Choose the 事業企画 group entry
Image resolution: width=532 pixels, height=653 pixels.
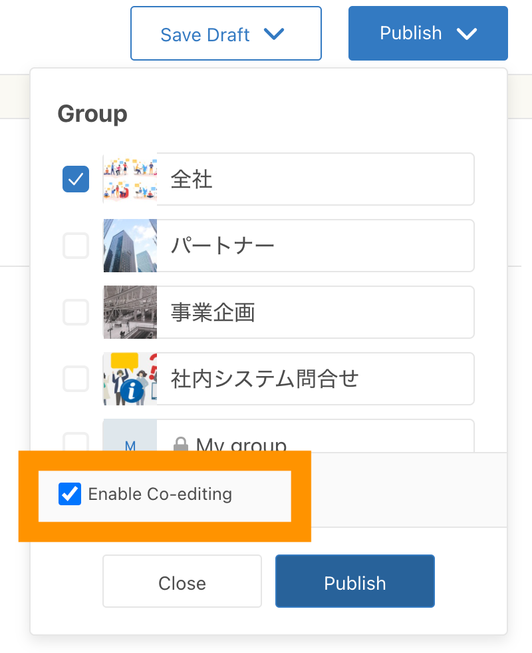click(x=315, y=312)
